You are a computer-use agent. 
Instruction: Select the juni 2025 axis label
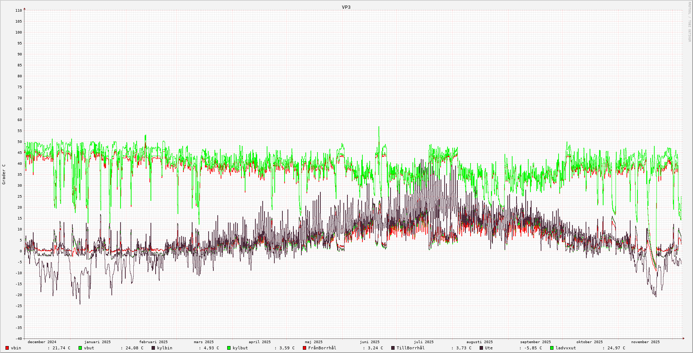click(x=369, y=342)
